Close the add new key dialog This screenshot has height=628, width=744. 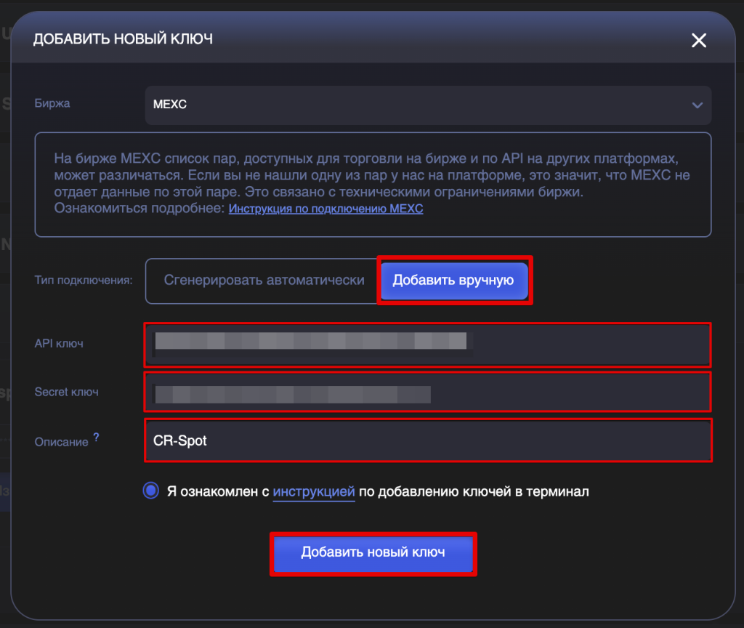tap(698, 41)
